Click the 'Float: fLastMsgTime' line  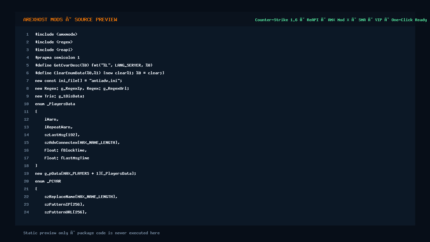pyautogui.click(x=67, y=158)
